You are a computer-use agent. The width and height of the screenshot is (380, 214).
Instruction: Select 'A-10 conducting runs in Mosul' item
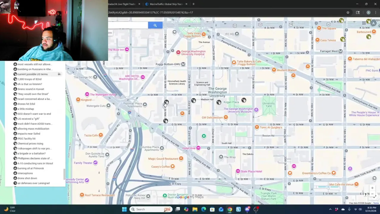click(35, 163)
